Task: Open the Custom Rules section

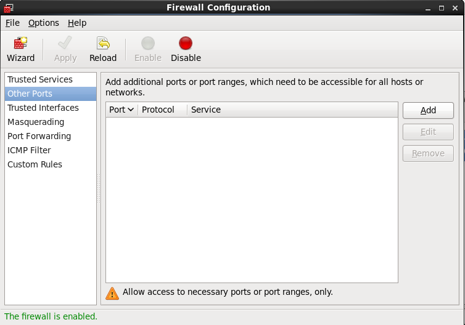Action: pos(51,164)
